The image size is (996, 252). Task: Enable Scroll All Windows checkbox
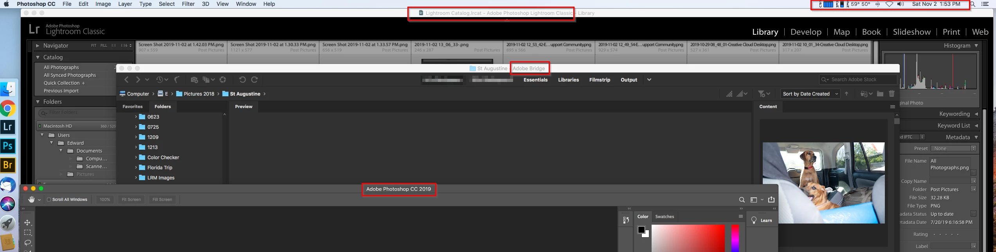pos(49,199)
